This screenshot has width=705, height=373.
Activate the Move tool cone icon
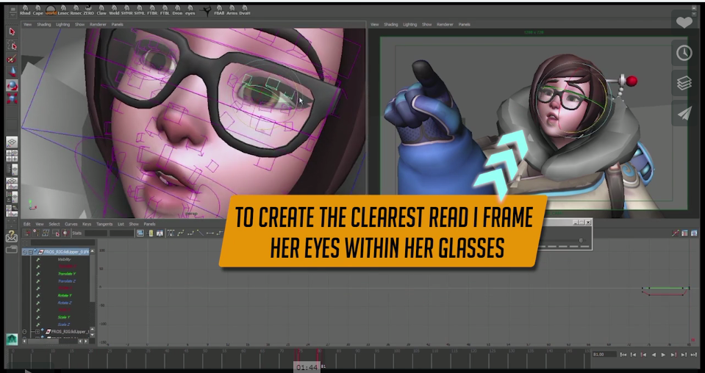[12, 72]
